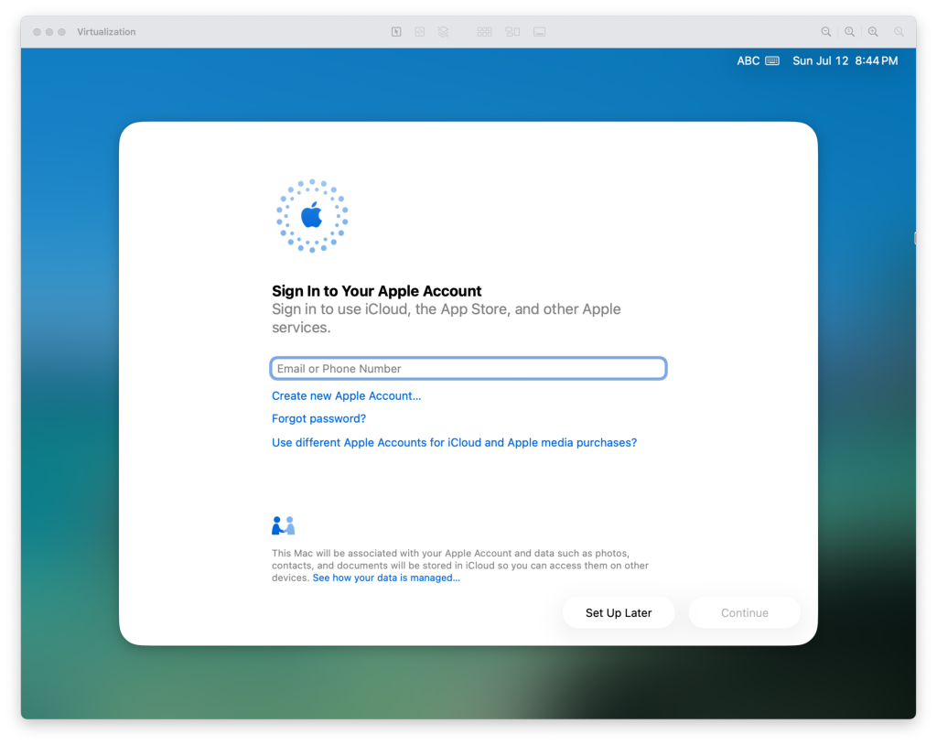Open the keyboard input menu icon
Viewport: 937px width, 745px height.
(772, 60)
